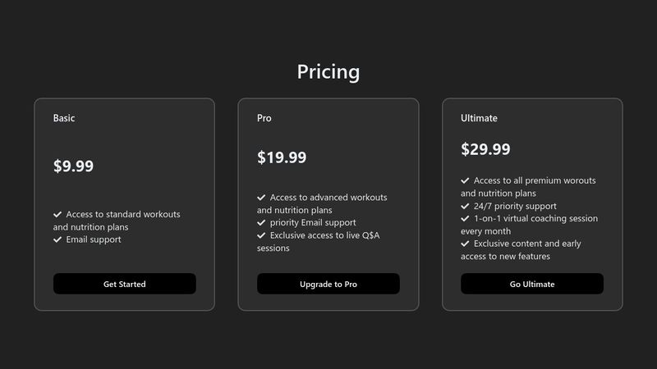Click checkmark beside all premium workouts
The image size is (657, 369).
pos(465,180)
